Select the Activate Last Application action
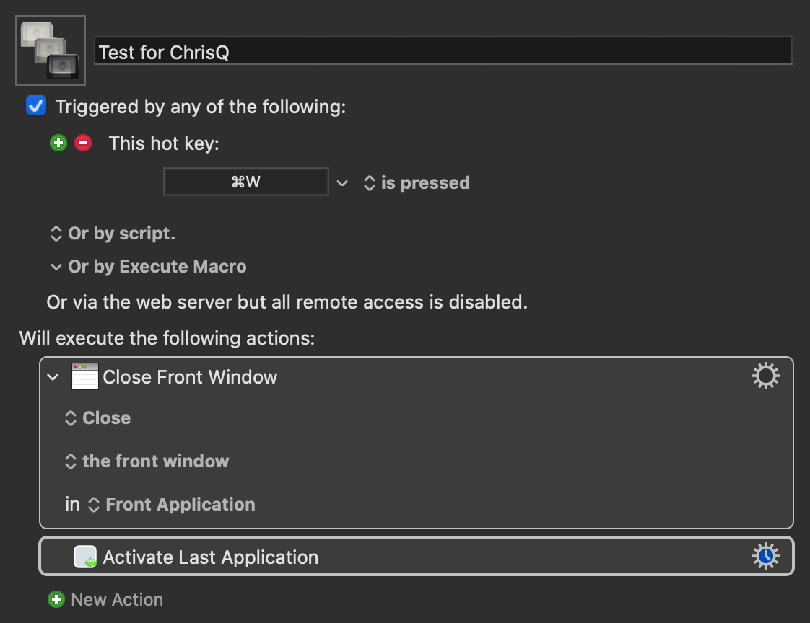This screenshot has height=623, width=810. pos(433,557)
